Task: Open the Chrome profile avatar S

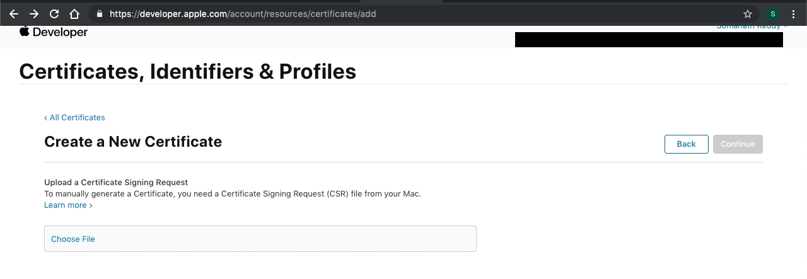Action: click(x=773, y=14)
